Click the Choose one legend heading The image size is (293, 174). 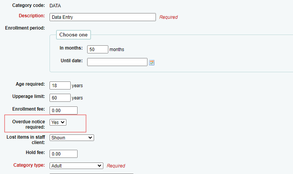point(73,35)
